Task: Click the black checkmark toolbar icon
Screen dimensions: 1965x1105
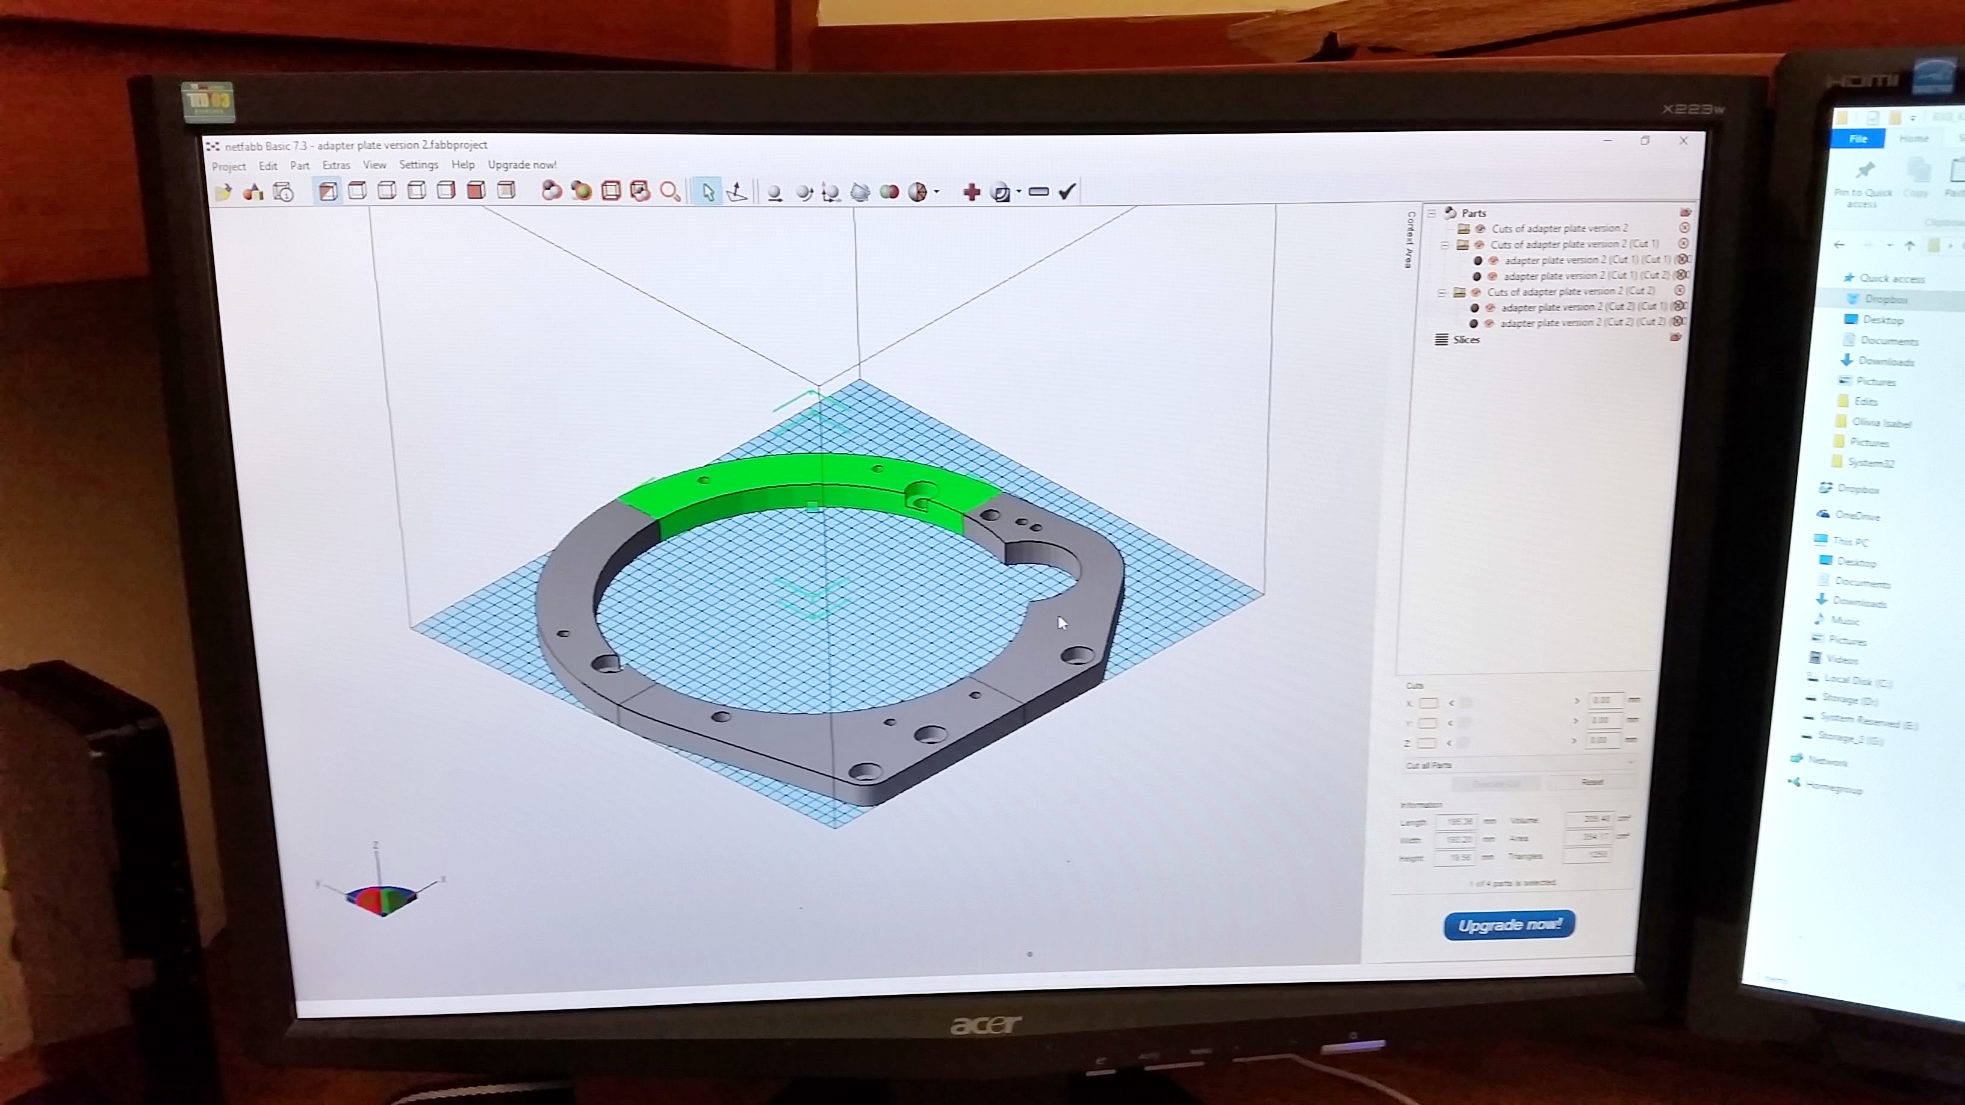Action: click(x=1067, y=191)
